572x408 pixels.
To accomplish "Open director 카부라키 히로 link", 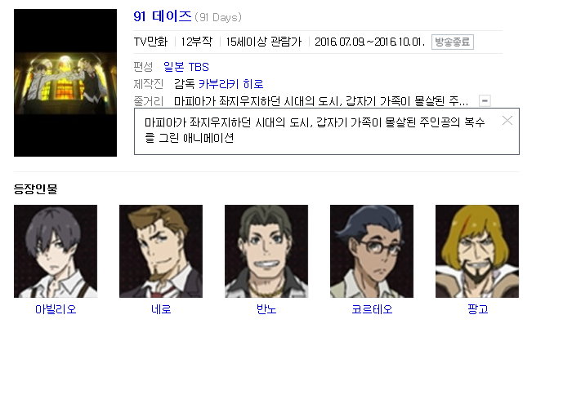I will tap(231, 84).
